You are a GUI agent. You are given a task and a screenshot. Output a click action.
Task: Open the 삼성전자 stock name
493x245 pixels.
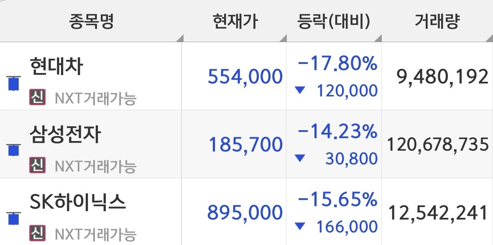tap(65, 134)
